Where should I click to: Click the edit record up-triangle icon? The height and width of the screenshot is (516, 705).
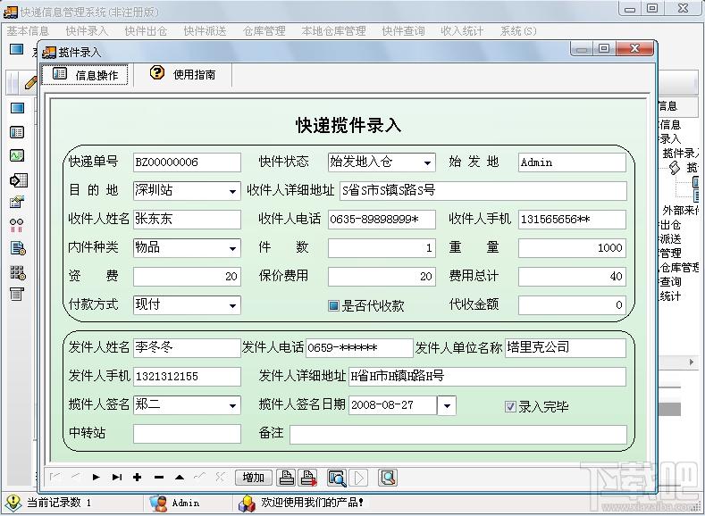pyautogui.click(x=180, y=477)
